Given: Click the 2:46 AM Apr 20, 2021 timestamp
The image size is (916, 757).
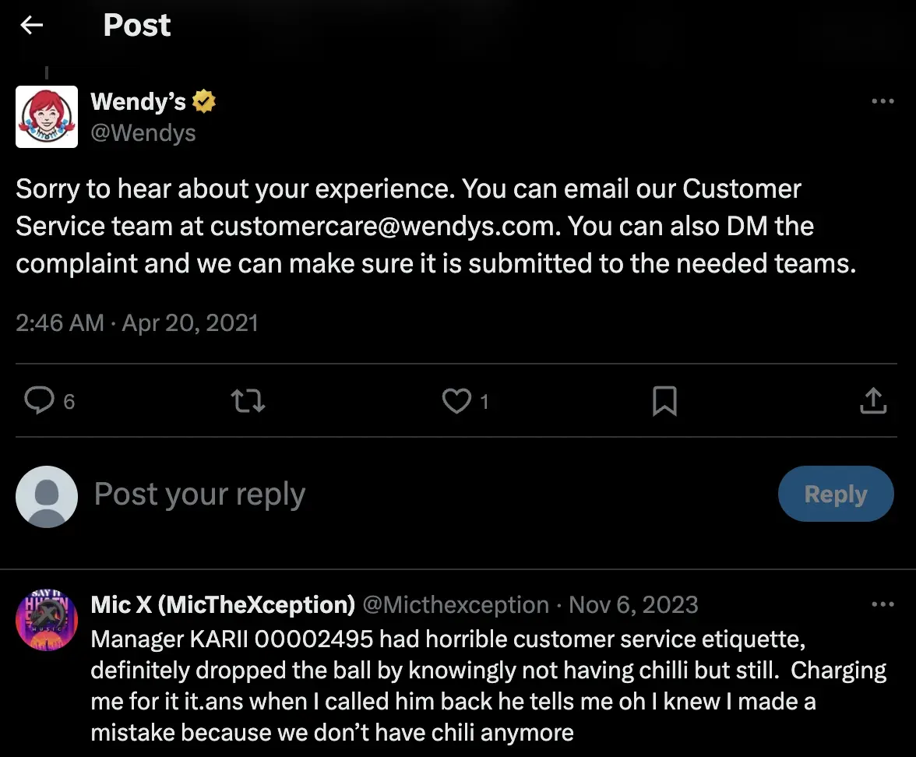Looking at the screenshot, I should pyautogui.click(x=137, y=322).
